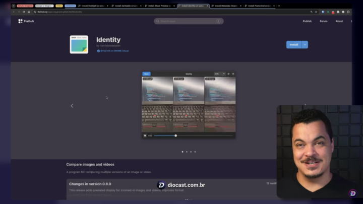Screen dimensions: 363x204
Task: Open the Forum link in the header
Action: [x=323, y=21]
